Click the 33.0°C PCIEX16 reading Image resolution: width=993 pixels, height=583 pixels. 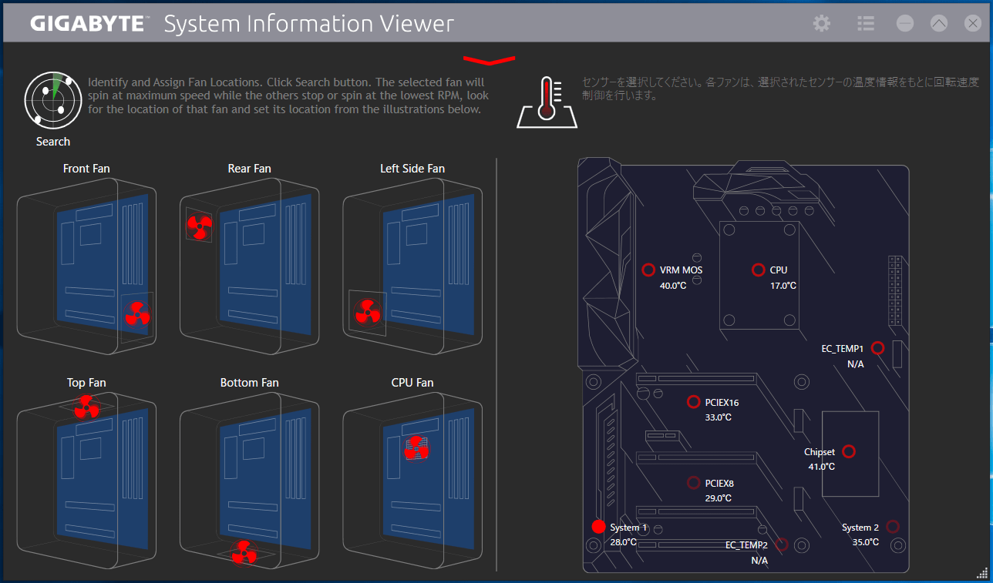click(719, 417)
